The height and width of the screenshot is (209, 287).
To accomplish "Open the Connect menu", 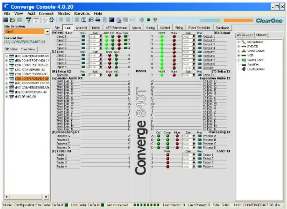I will pos(46,14).
